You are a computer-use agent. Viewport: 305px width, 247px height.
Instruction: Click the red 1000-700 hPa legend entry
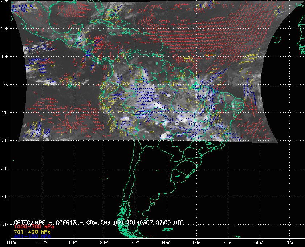(34, 227)
